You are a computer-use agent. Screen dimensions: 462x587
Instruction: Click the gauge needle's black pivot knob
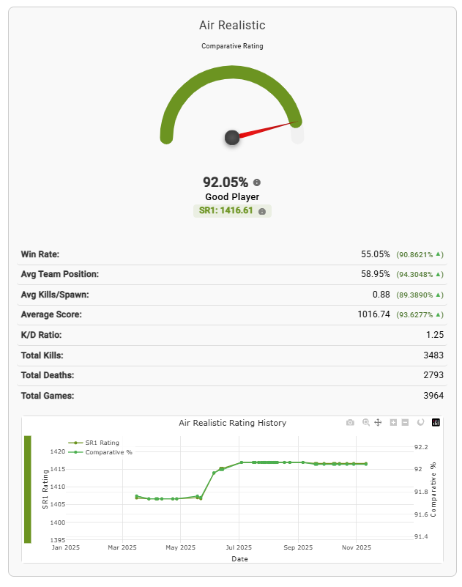coord(232,137)
